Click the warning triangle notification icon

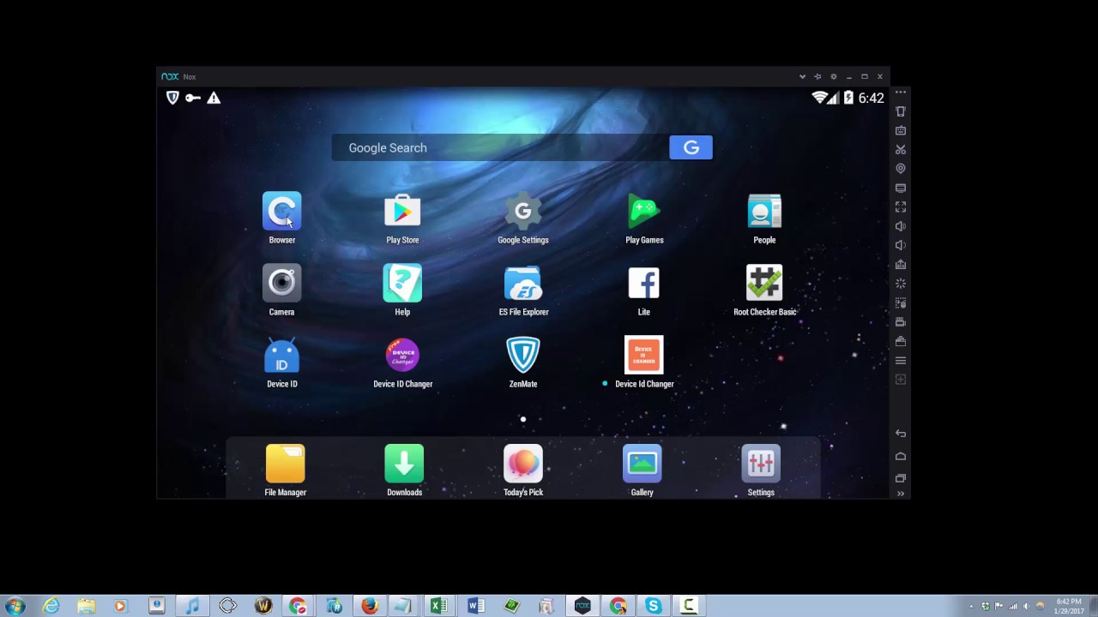214,98
